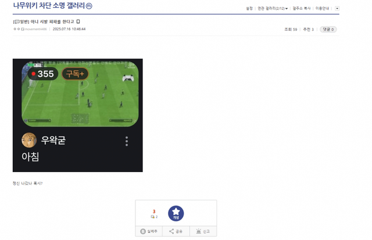Click the 공유 share icon
372x240 pixels.
pos(171,231)
